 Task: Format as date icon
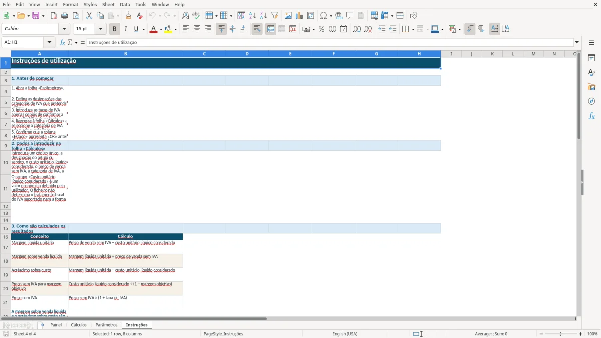click(x=343, y=29)
